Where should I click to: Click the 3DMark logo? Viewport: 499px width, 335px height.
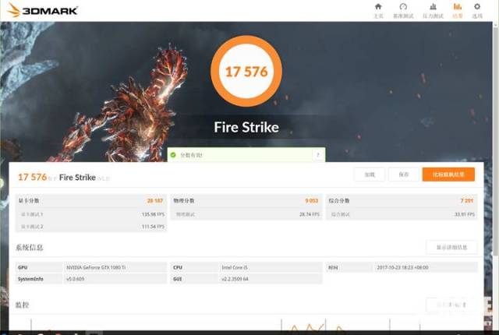point(42,10)
